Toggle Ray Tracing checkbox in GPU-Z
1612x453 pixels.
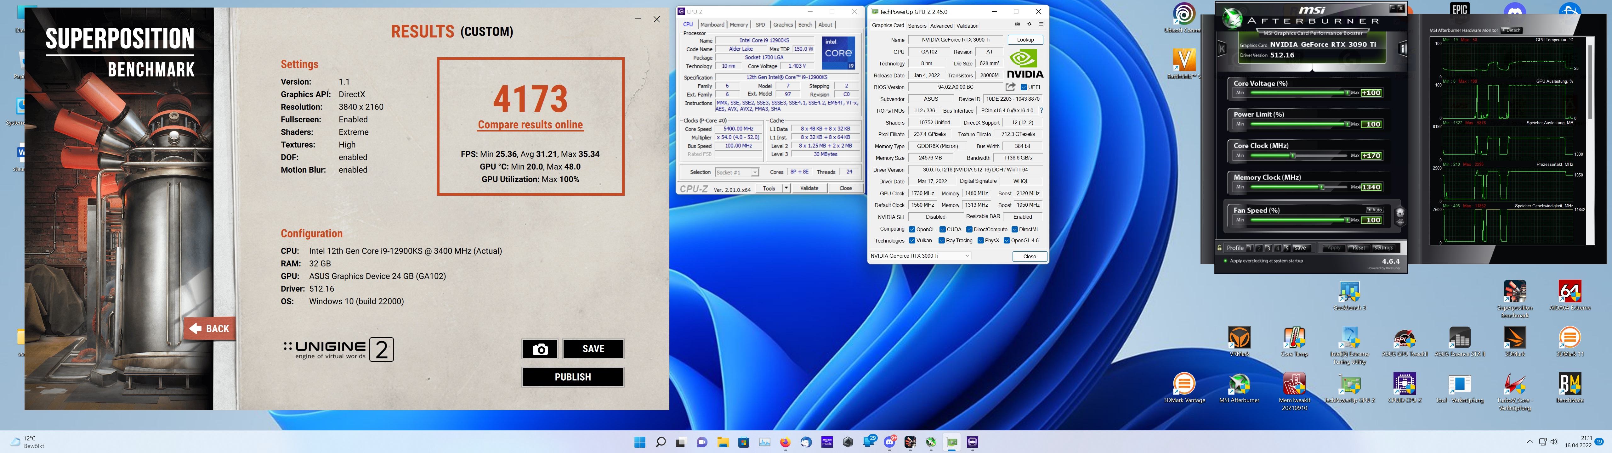(x=941, y=241)
